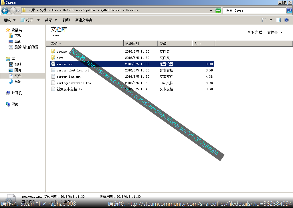
Task: Expand dropdown arrow after MyDediServer breadcrumb
Action: pos(124,10)
